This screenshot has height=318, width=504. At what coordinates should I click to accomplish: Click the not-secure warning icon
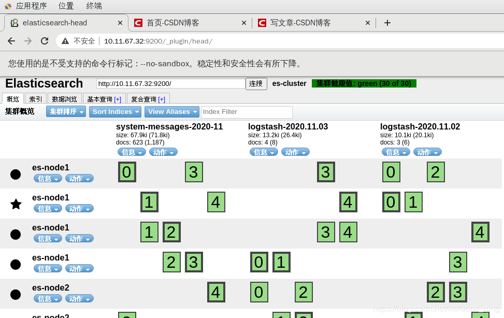pos(65,41)
